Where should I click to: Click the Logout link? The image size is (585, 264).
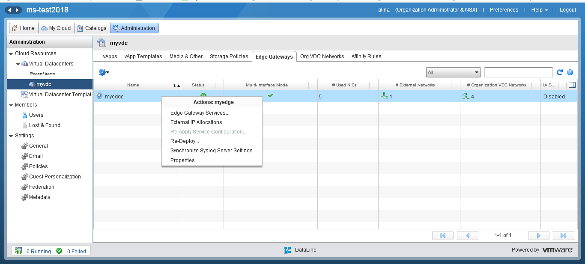568,10
